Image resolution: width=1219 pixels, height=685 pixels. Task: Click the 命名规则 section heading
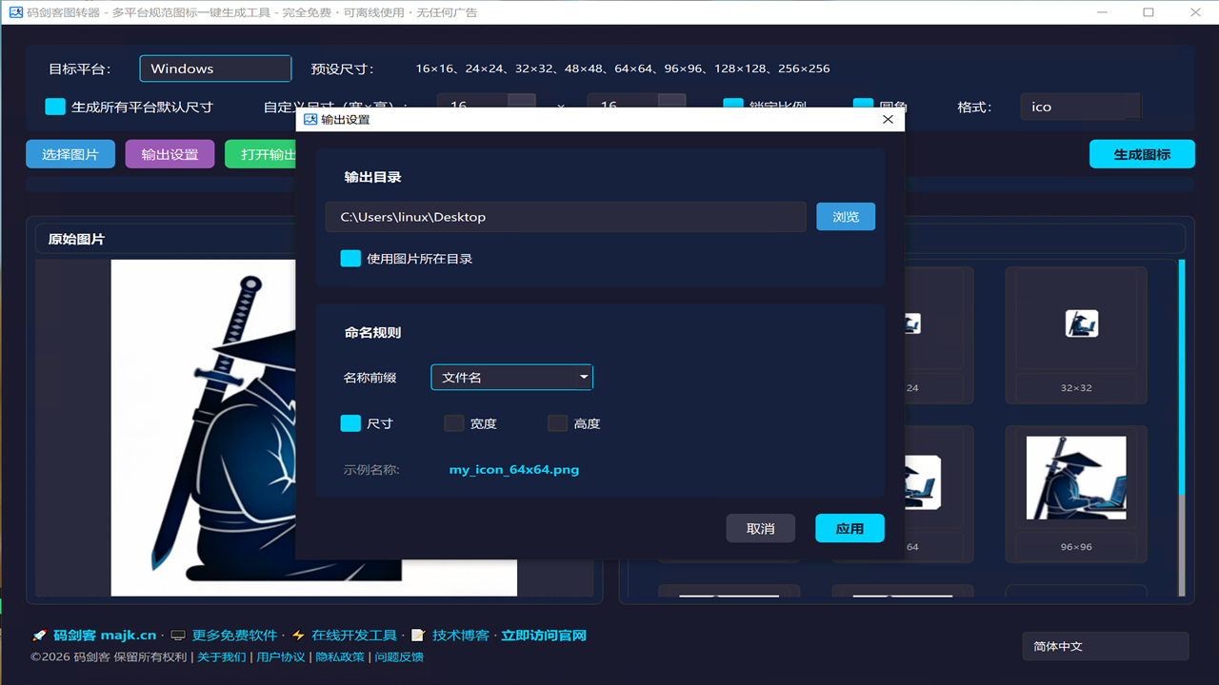(x=372, y=333)
